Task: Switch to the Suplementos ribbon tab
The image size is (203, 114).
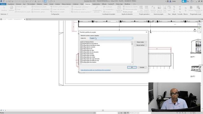Action: pos(96,4)
